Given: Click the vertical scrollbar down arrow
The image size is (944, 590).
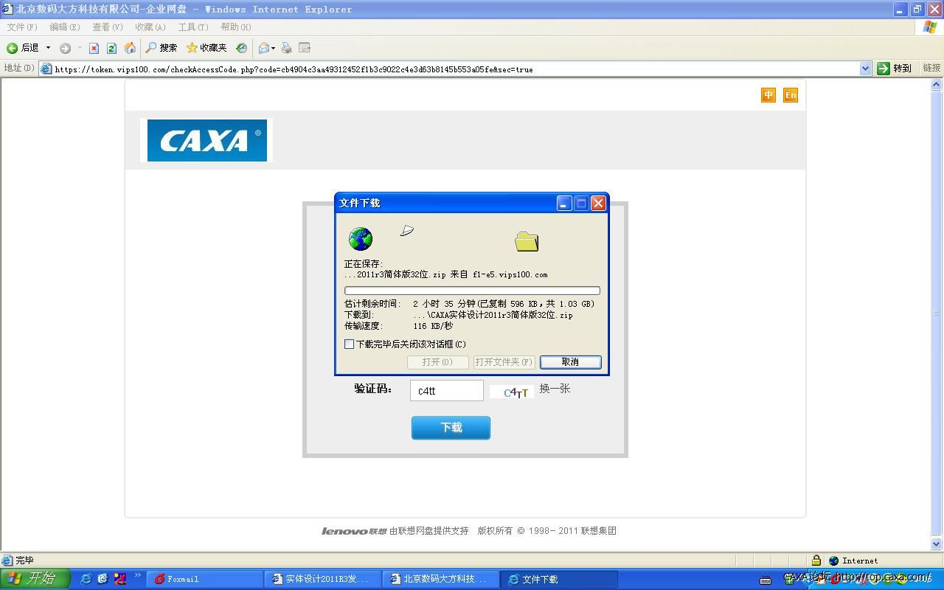Looking at the screenshot, I should 937,544.
